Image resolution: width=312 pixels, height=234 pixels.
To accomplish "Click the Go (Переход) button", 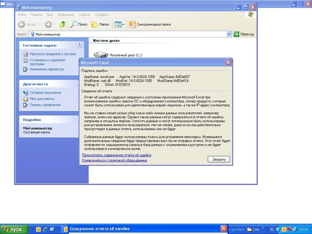I will coord(244,34).
